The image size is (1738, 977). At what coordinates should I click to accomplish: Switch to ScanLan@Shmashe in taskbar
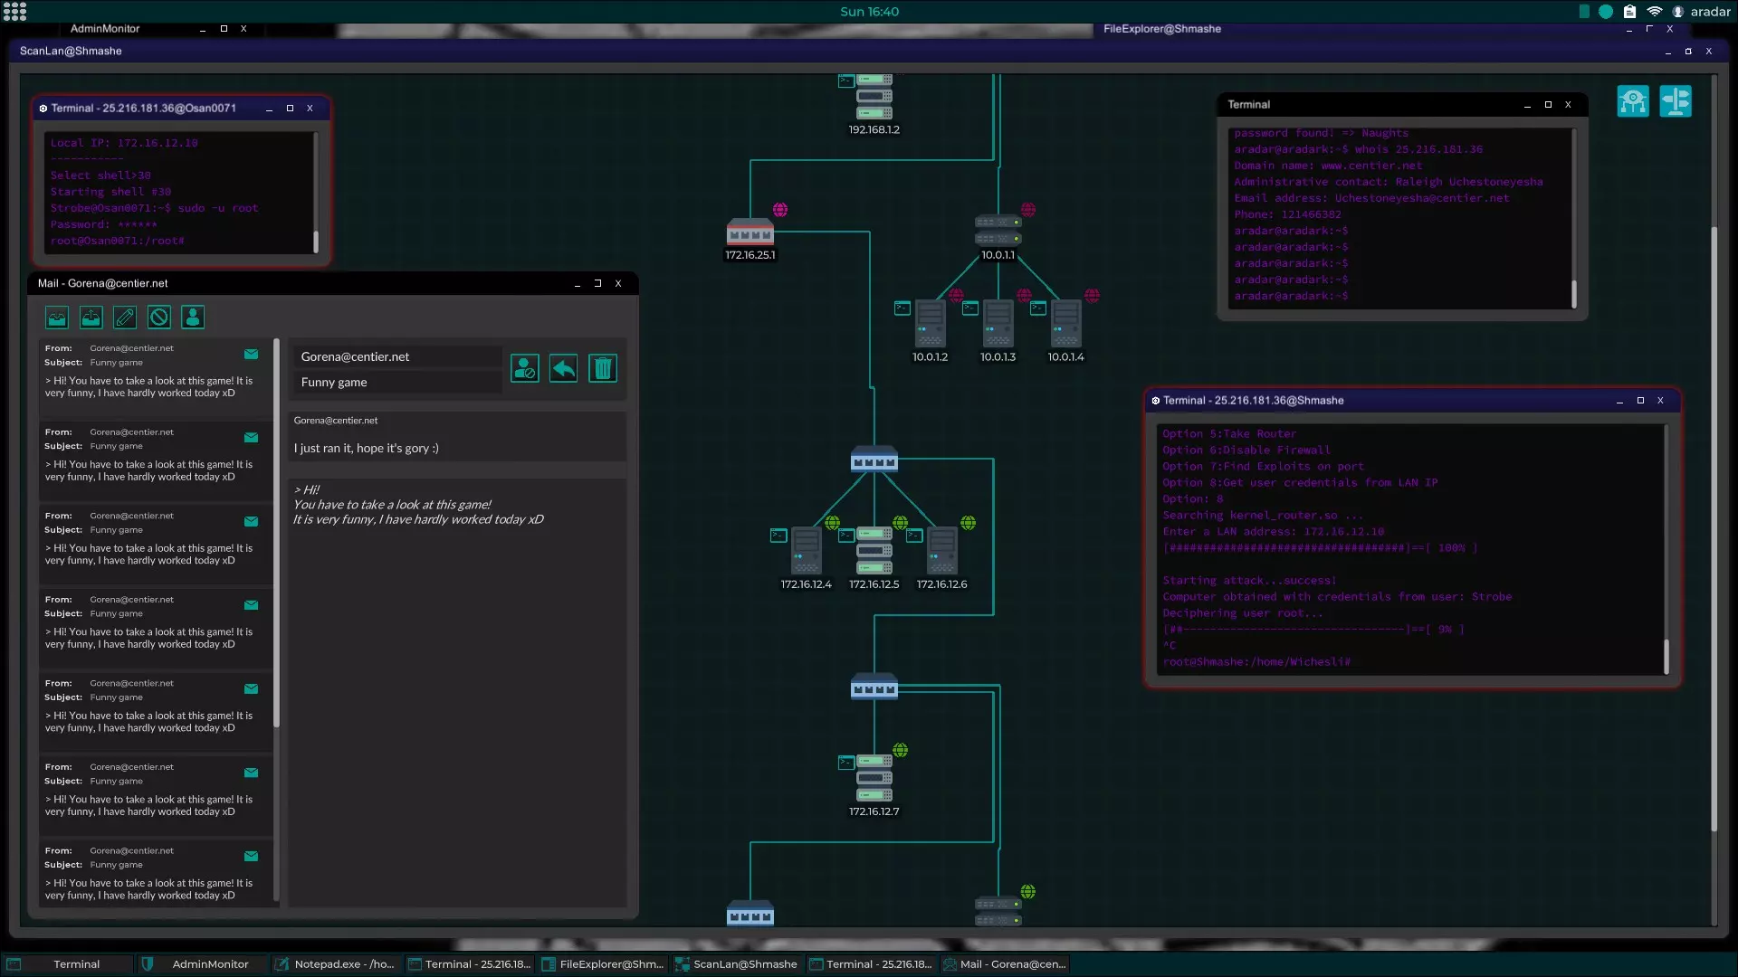pyautogui.click(x=737, y=964)
